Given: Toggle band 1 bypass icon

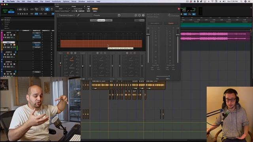Looking at the screenshot, I should click(75, 53).
